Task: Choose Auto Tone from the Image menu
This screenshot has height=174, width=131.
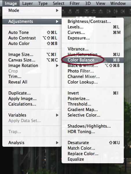Action: click(x=32, y=32)
